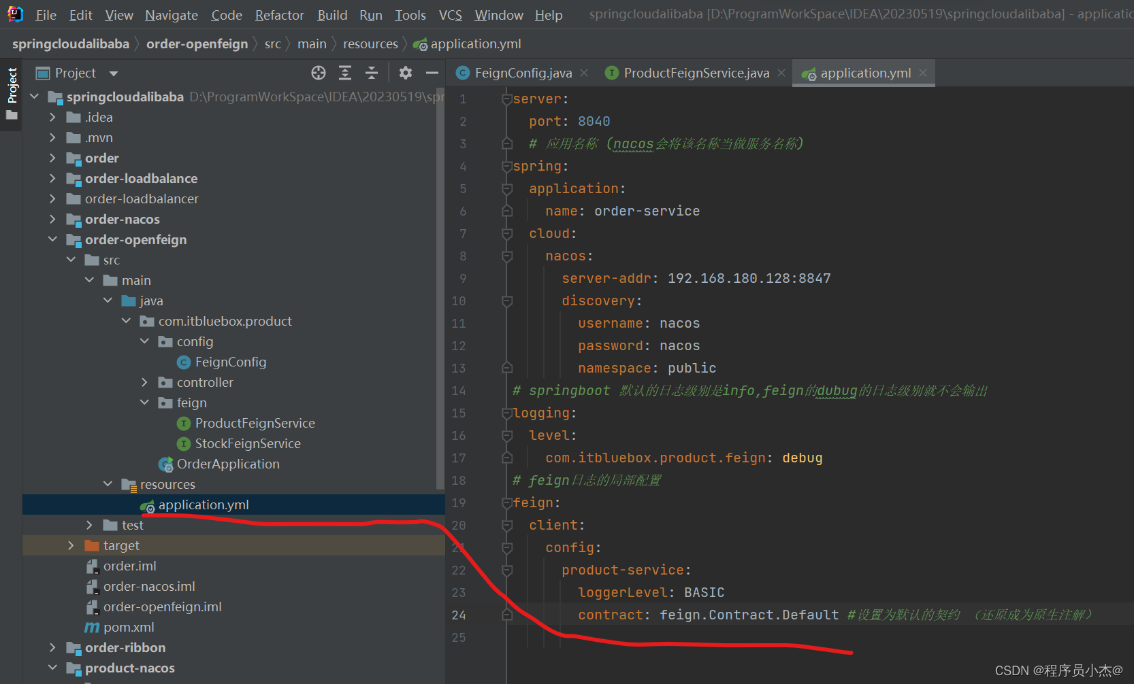This screenshot has width=1134, height=684.
Task: Click the Collapse All icon in Project panel
Action: [372, 73]
